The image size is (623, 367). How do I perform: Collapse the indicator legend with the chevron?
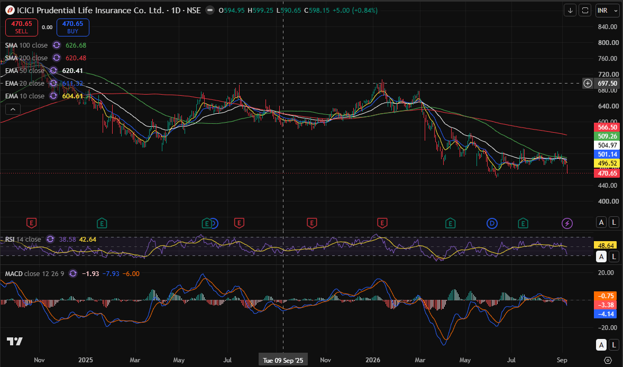(x=13, y=109)
